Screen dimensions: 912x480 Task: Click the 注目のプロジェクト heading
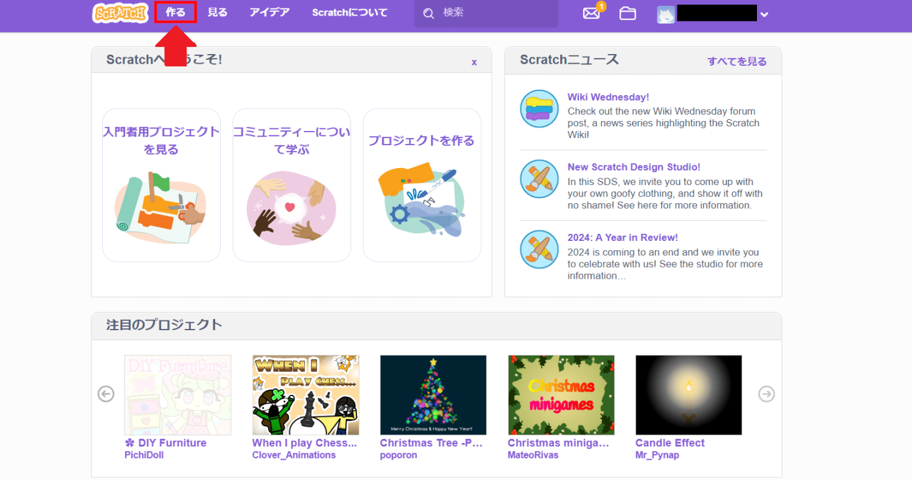(x=164, y=325)
